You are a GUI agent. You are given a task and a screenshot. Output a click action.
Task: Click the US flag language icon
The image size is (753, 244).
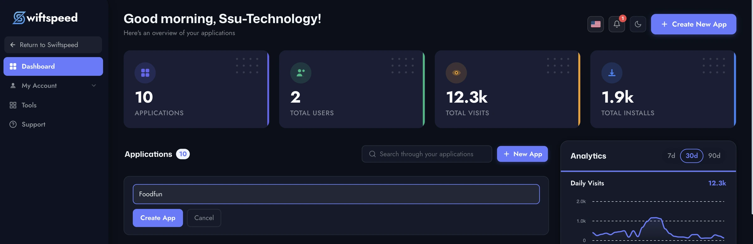[x=595, y=24]
